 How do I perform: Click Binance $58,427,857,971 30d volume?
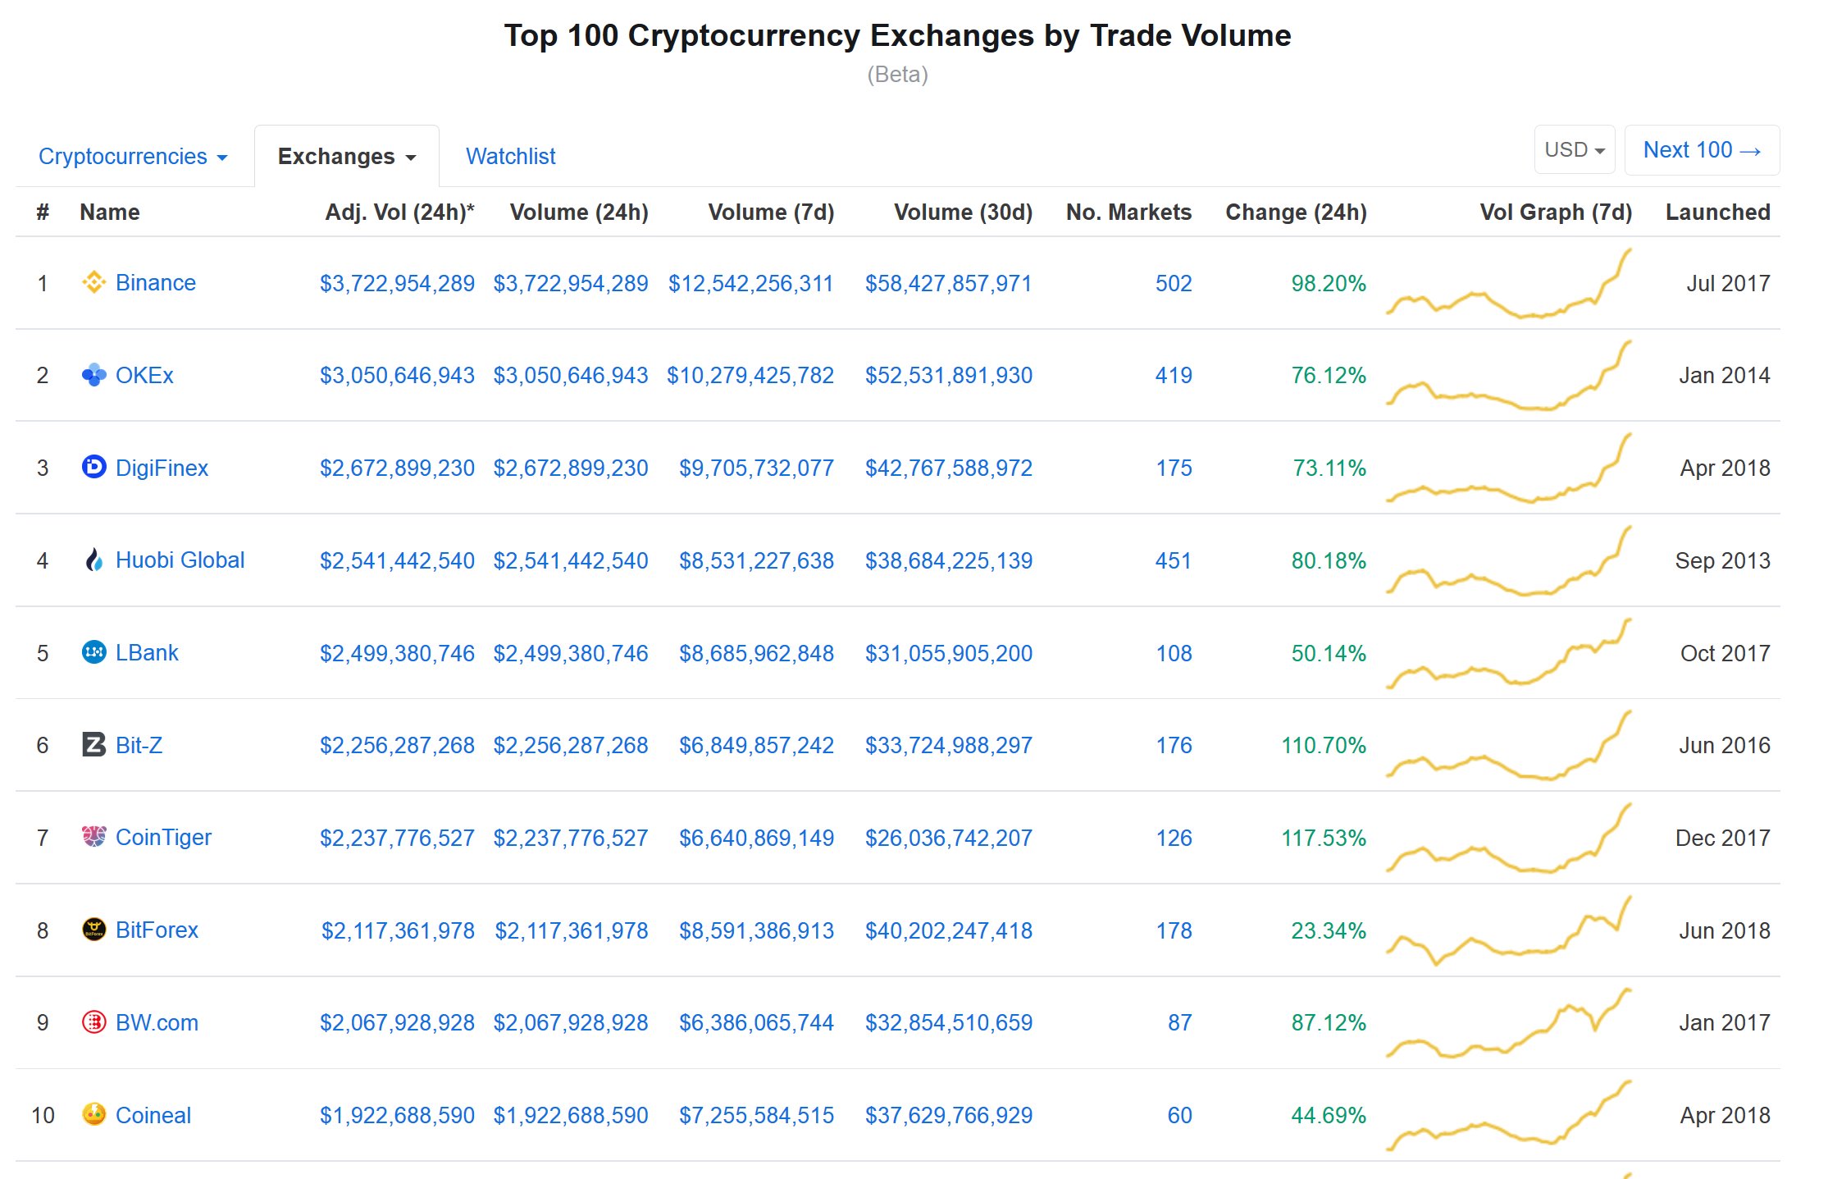click(949, 283)
